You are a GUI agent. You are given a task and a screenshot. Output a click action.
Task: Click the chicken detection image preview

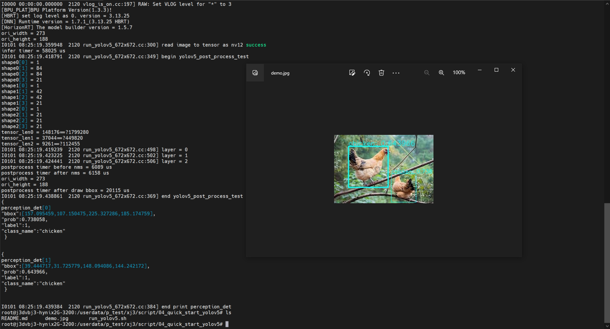coord(384,169)
